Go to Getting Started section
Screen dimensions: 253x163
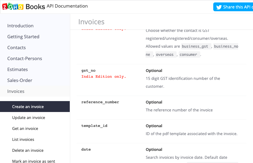[x=23, y=37]
